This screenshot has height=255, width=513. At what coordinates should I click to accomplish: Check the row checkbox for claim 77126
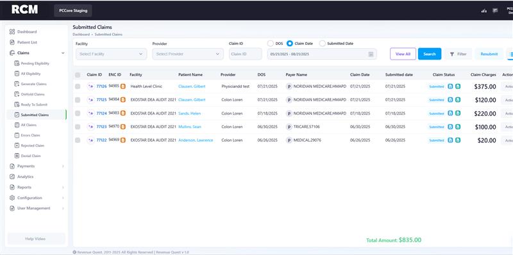[78, 86]
